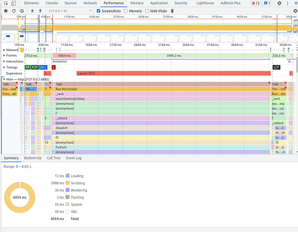298x232 pixels.
Task: Enable the Memory checkbox
Action: coord(126,11)
